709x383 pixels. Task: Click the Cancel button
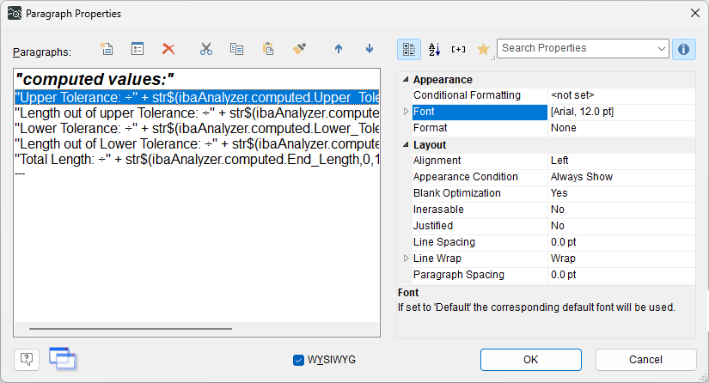click(645, 360)
